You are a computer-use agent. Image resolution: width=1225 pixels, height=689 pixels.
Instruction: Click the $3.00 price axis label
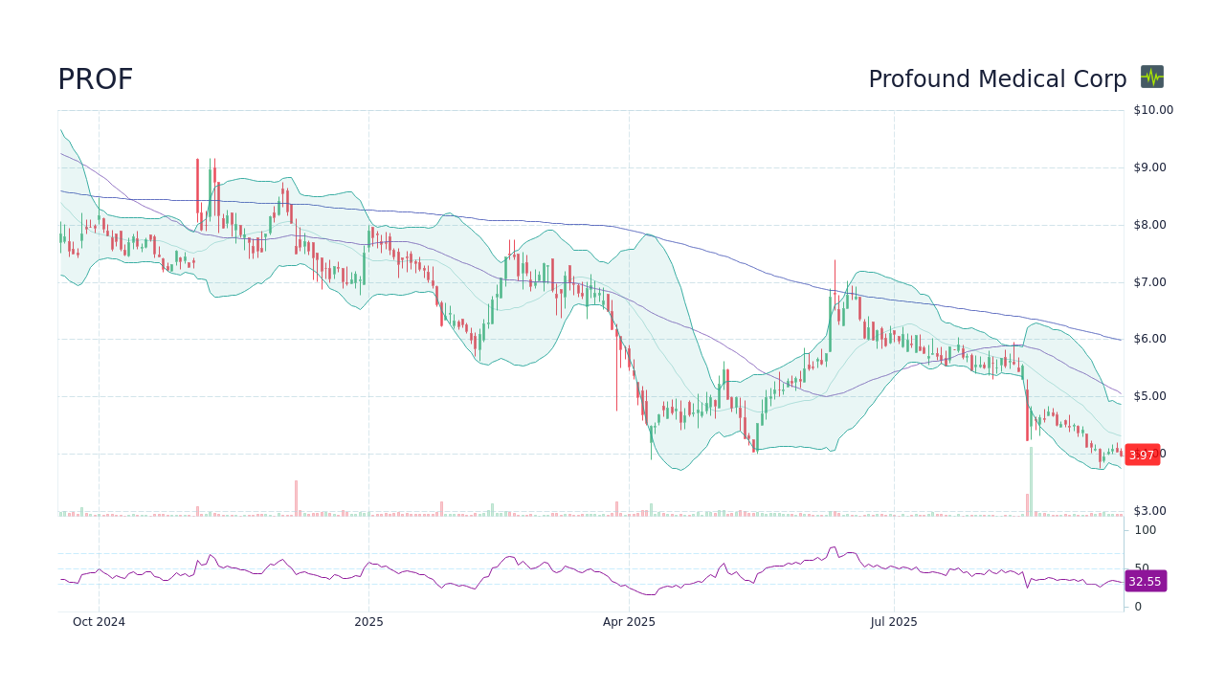click(x=1150, y=511)
